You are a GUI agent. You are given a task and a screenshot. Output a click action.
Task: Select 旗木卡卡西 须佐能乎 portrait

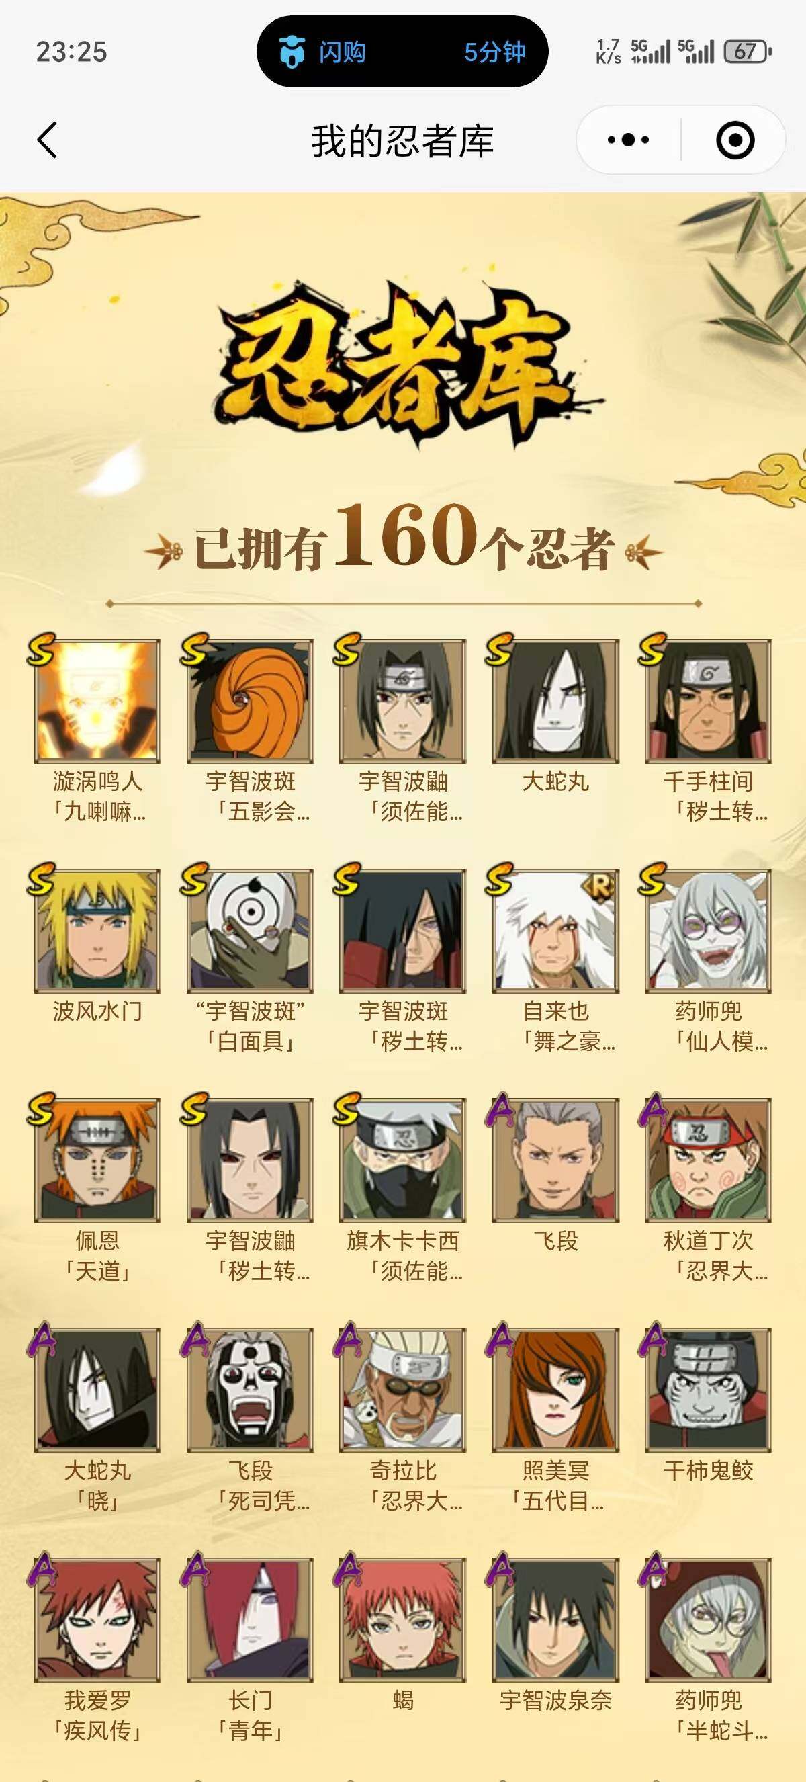coord(403,1159)
